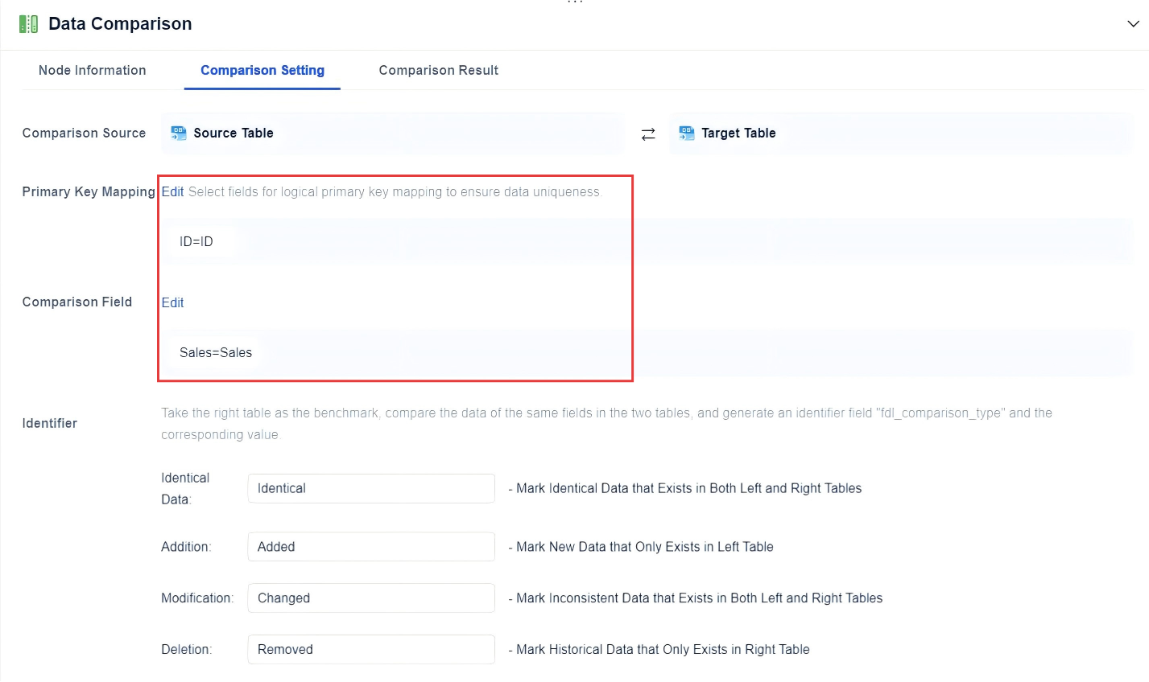Click the Data Comparison node icon
The width and height of the screenshot is (1149, 682).
29,24
